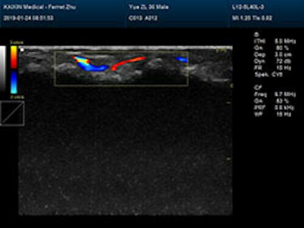304x228 pixels.
Task: Click the color flow 'Freq' MHz value
Action: click(x=285, y=94)
